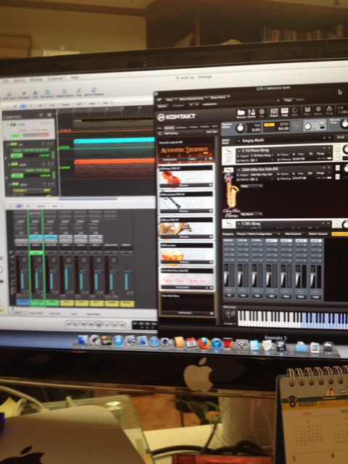Open the Kontakt Options gear icon

[318, 111]
